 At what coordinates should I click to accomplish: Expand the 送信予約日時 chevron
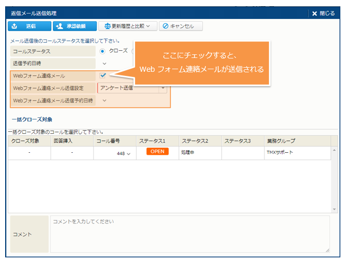coord(105,64)
